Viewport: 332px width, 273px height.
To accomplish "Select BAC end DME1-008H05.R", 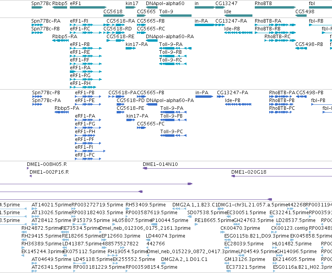I will (x=47, y=164).
